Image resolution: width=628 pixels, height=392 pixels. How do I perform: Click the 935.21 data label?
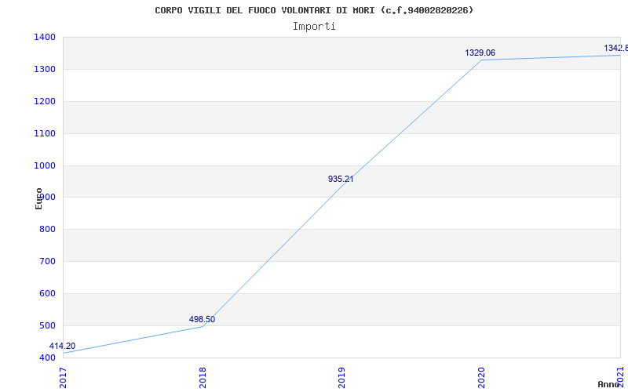click(341, 180)
